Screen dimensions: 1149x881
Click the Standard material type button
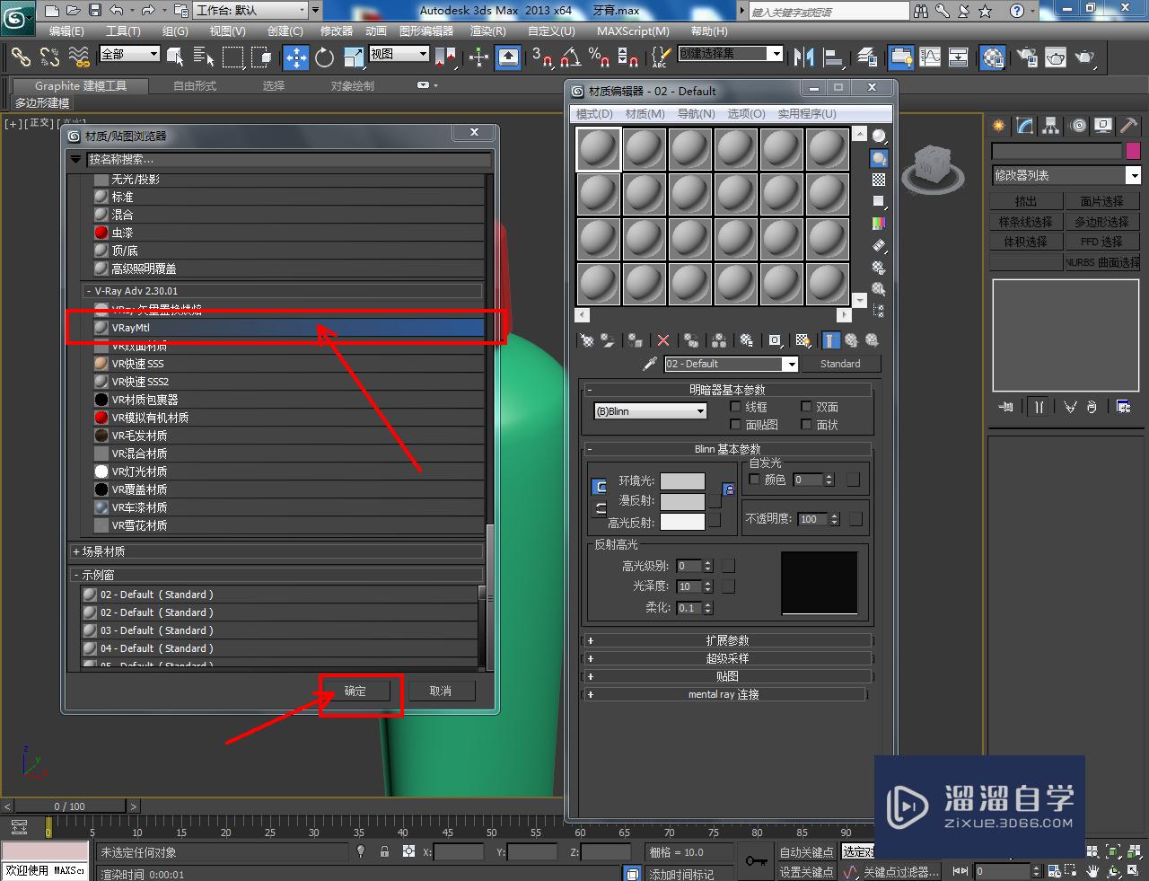tap(840, 364)
